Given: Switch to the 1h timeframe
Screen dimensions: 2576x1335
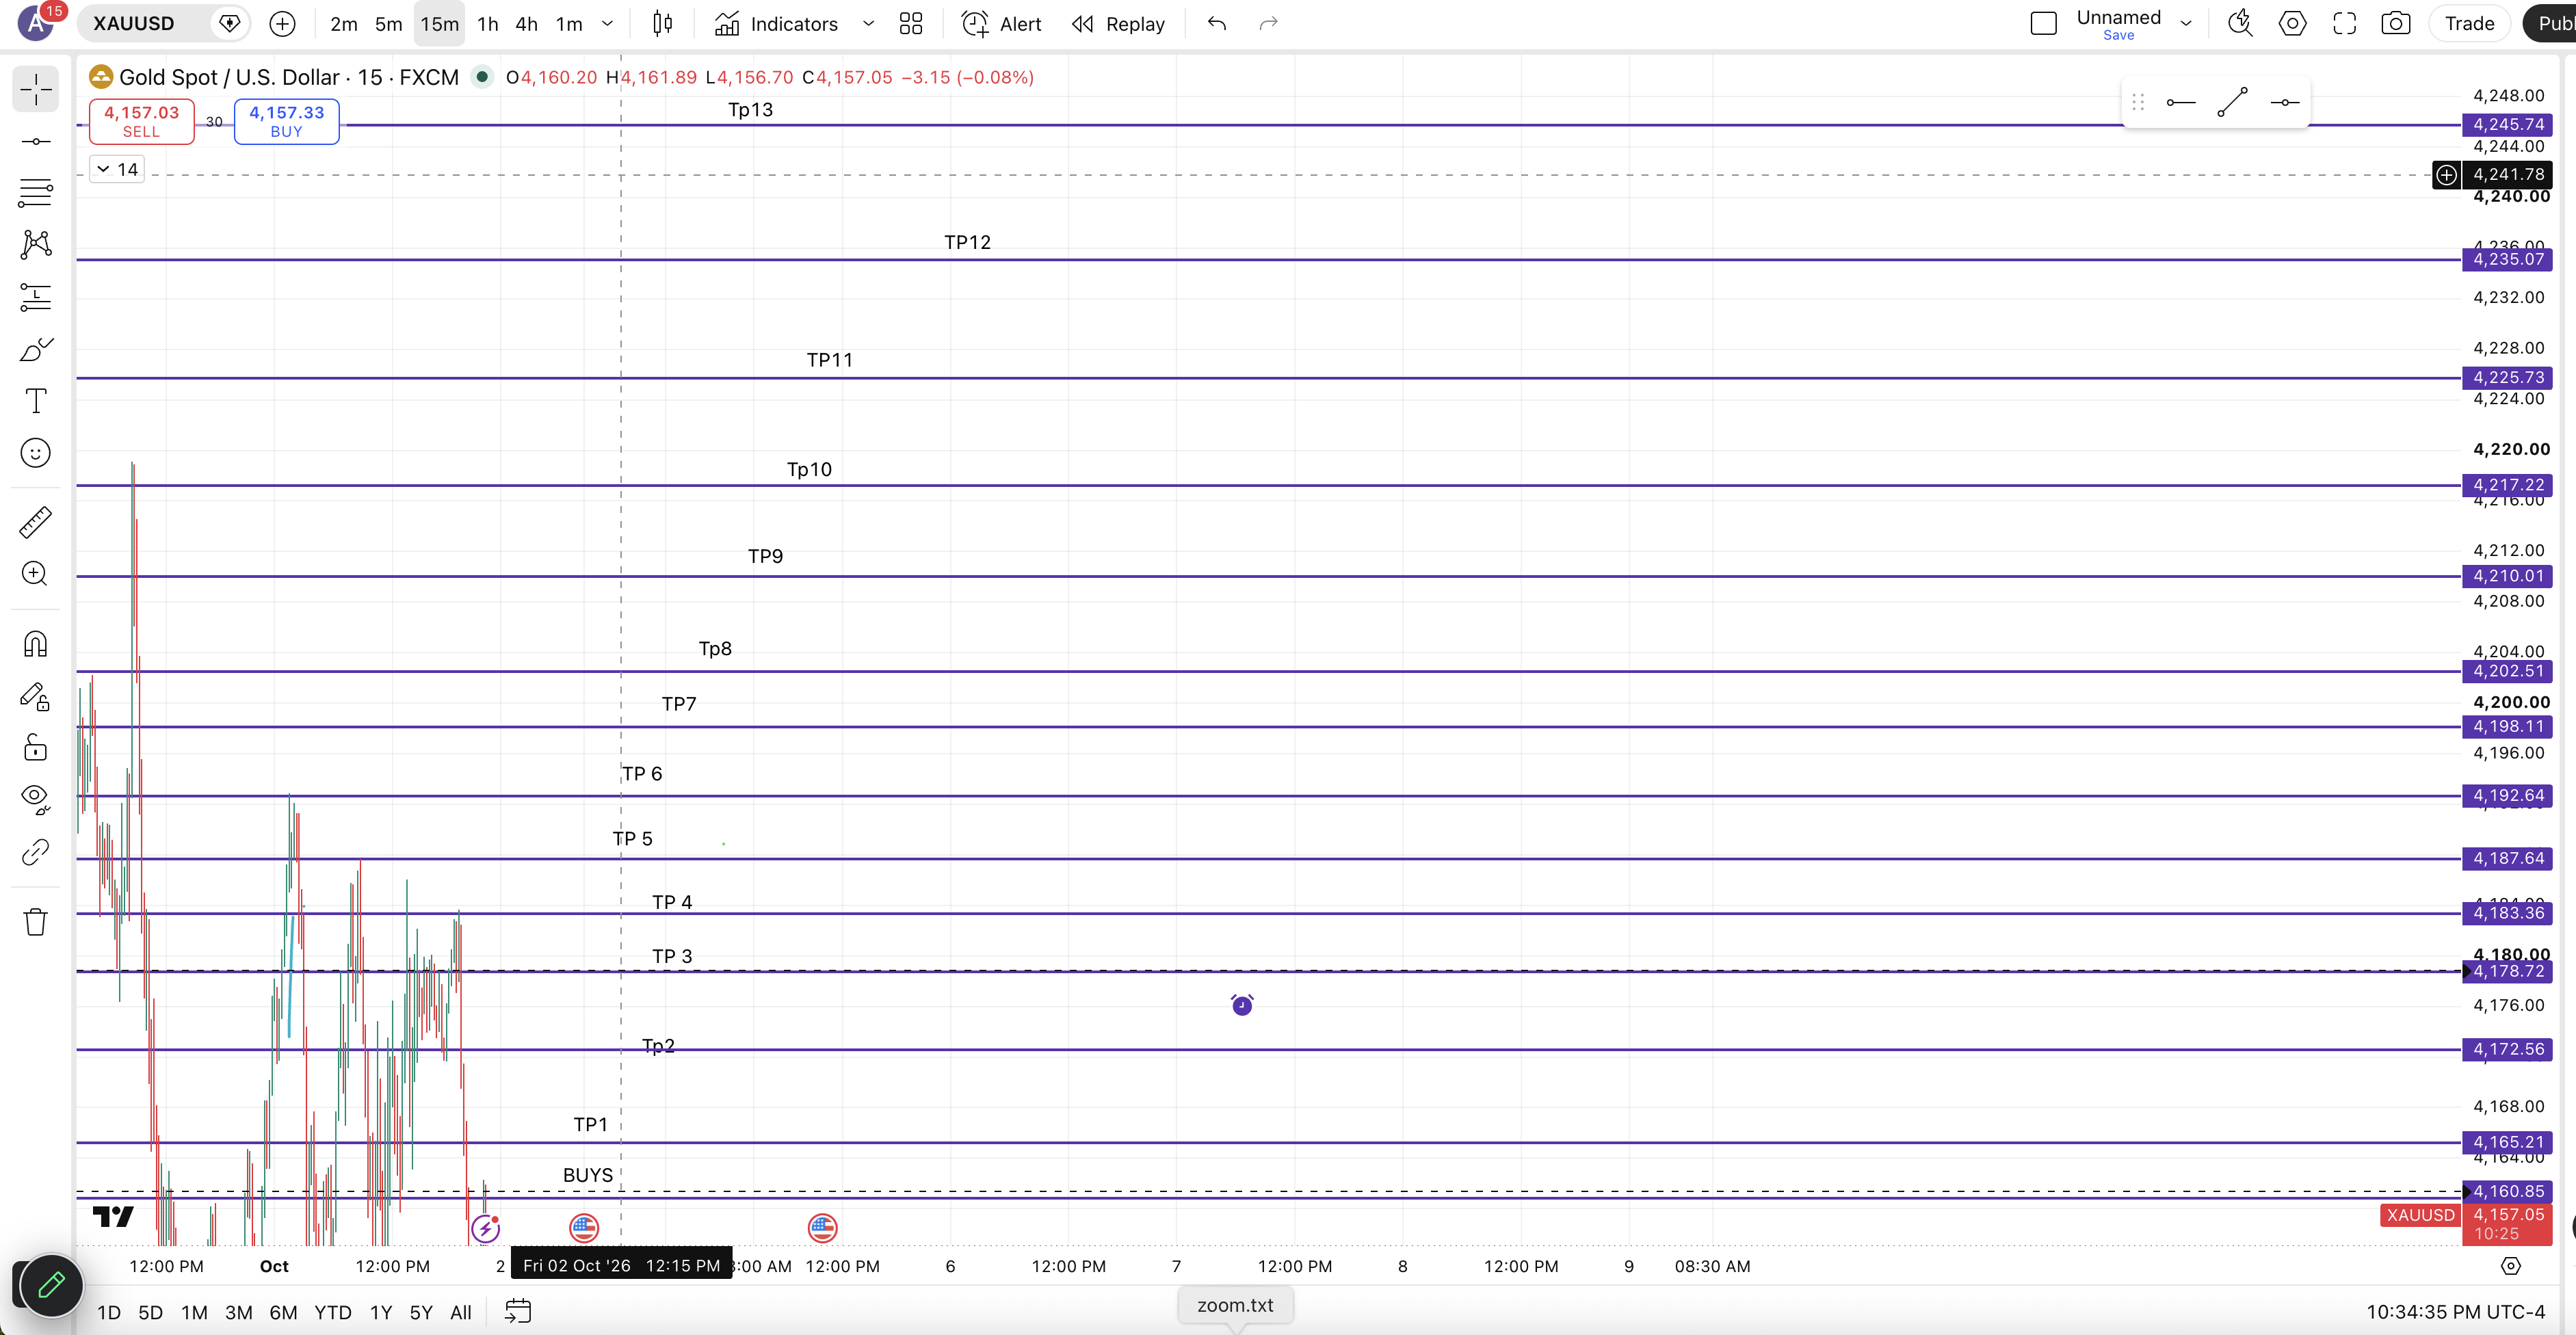Looking at the screenshot, I should 488,23.
